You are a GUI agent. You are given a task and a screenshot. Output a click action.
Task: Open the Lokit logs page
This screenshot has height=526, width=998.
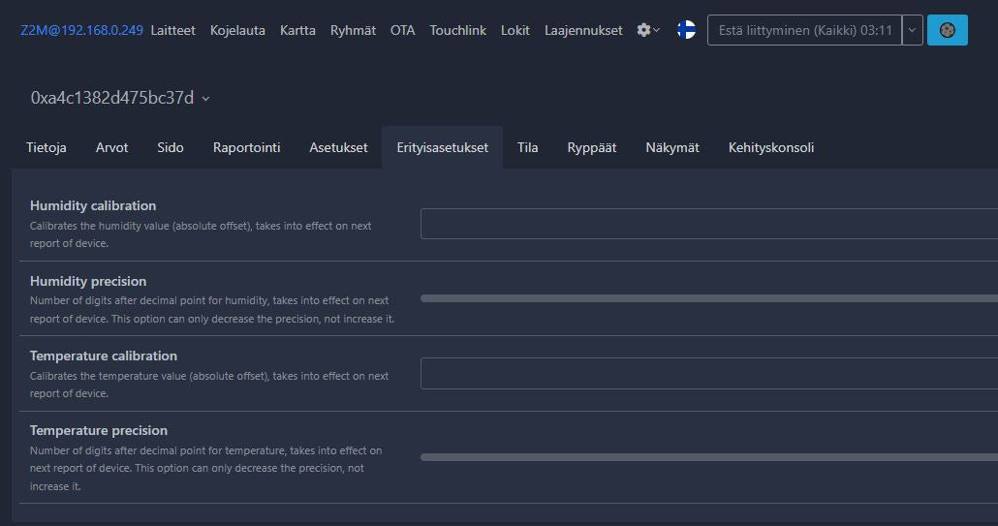(515, 30)
